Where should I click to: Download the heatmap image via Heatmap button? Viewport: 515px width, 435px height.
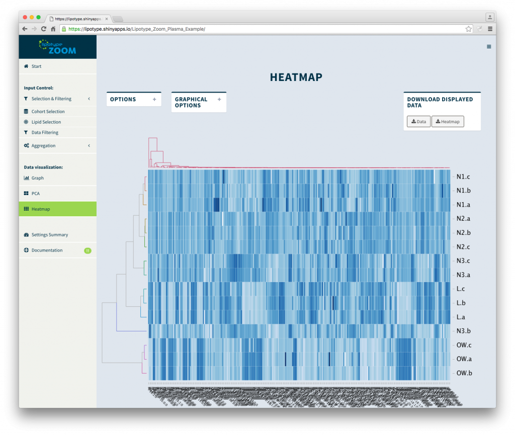(447, 121)
